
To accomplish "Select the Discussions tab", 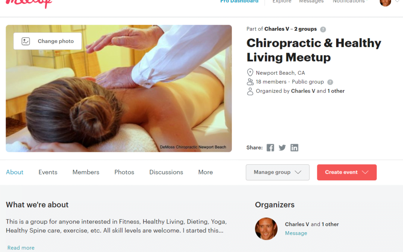I will coord(166,172).
